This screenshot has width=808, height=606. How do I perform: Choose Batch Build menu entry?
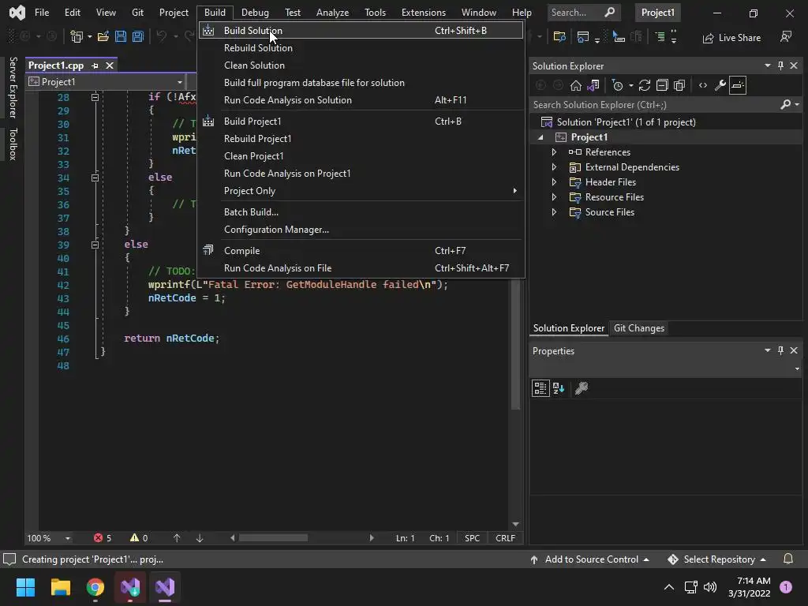click(361, 211)
